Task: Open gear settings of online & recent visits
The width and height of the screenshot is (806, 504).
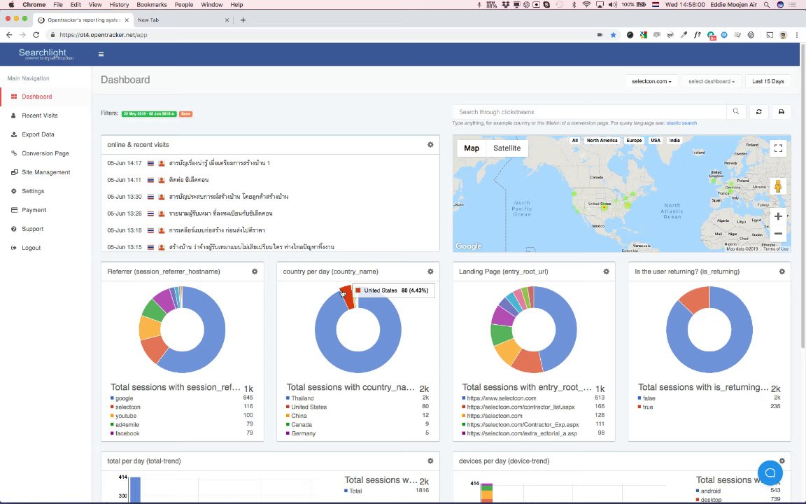Action: 430,145
